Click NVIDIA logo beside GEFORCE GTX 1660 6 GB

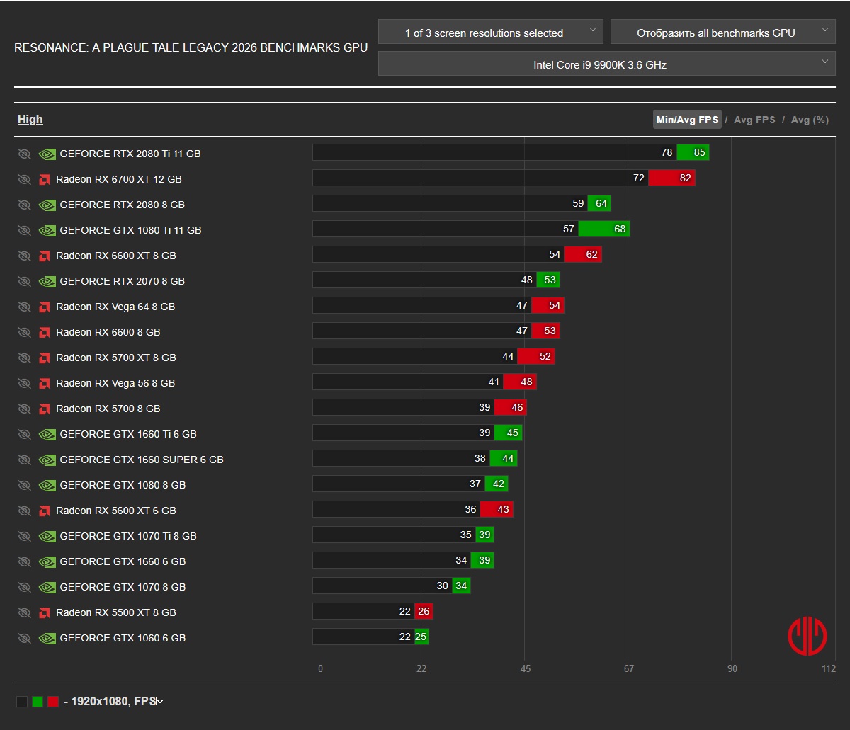click(47, 561)
